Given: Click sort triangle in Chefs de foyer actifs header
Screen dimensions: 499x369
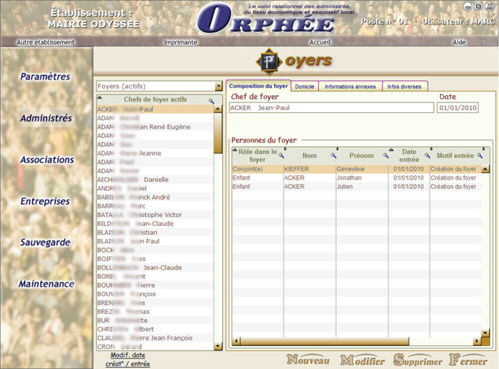Looking at the screenshot, I should [99, 98].
